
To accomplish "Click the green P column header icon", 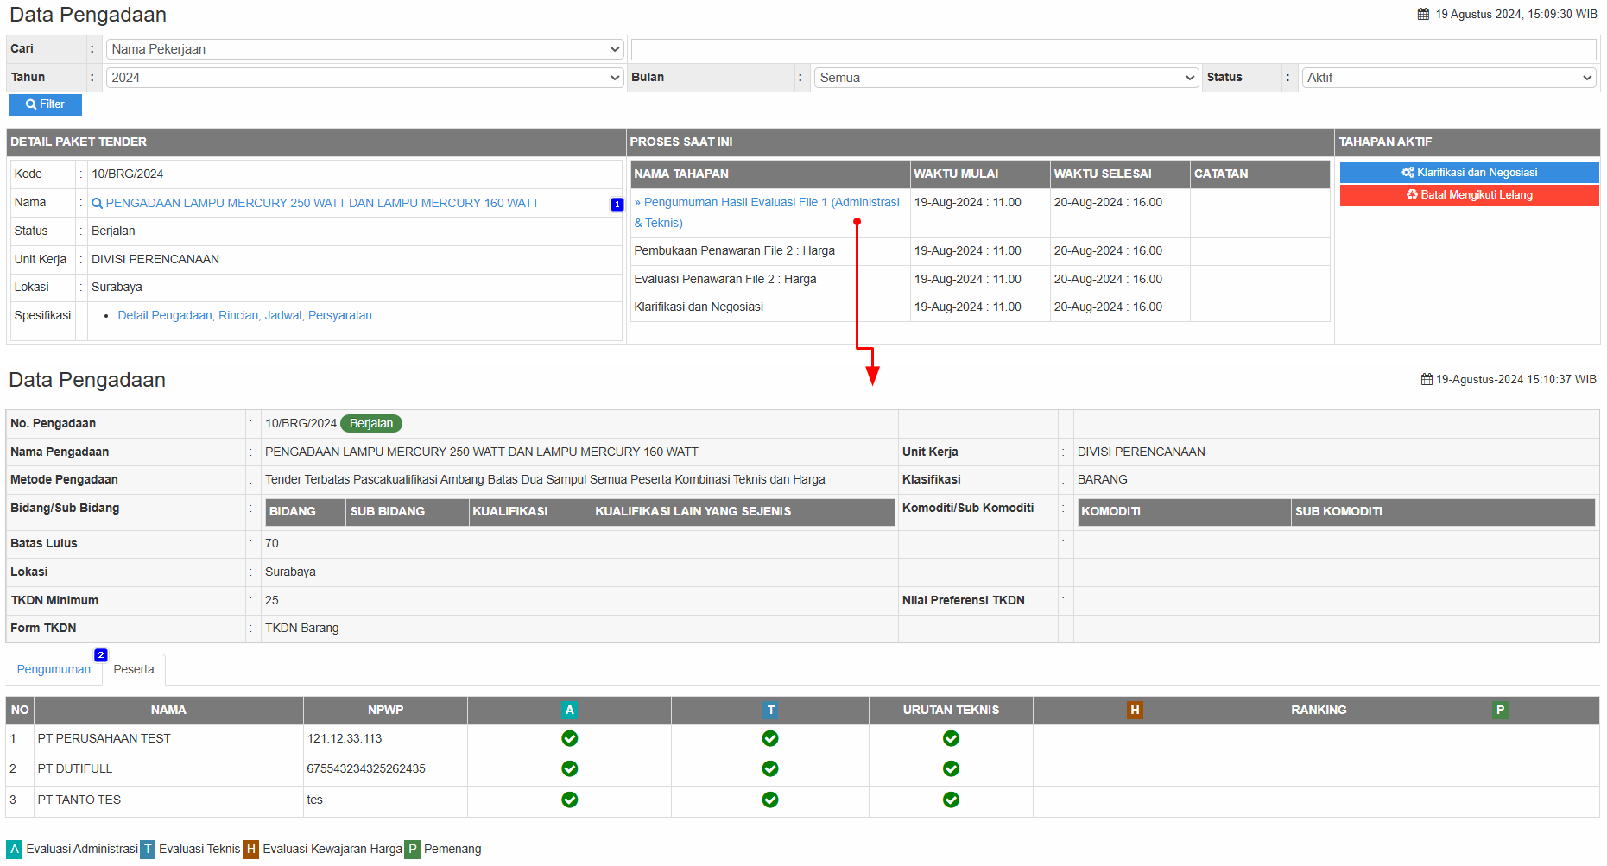I will pyautogui.click(x=1500, y=711).
